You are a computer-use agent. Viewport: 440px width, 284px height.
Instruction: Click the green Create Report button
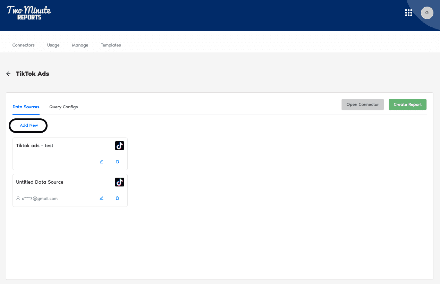407,105
